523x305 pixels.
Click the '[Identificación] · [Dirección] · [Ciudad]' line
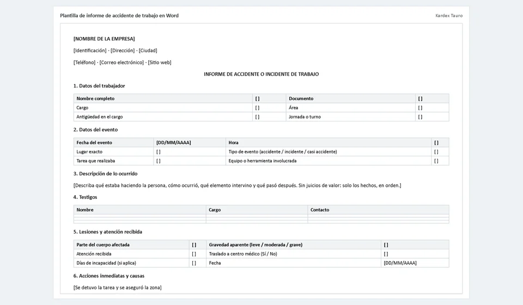tap(115, 51)
